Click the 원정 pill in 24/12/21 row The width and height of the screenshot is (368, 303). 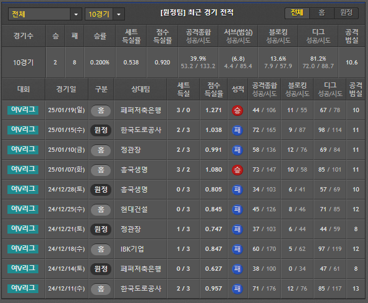pos(101,229)
